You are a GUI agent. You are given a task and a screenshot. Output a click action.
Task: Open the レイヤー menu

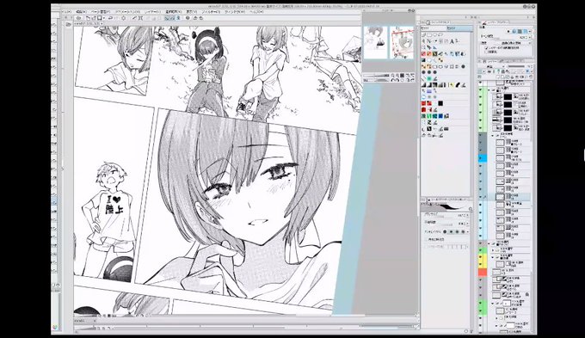tap(152, 11)
